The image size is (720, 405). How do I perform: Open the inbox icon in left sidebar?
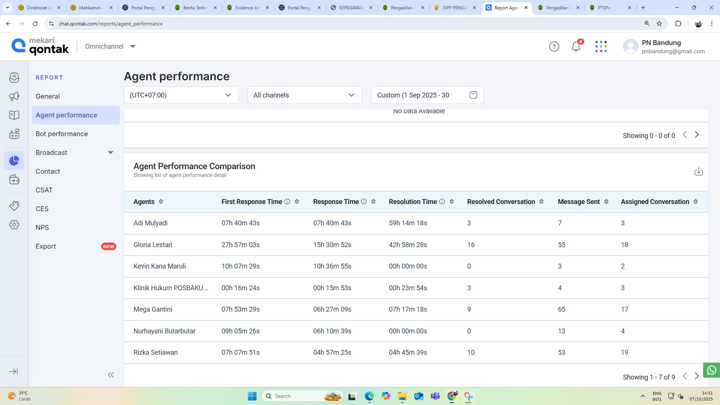click(14, 78)
